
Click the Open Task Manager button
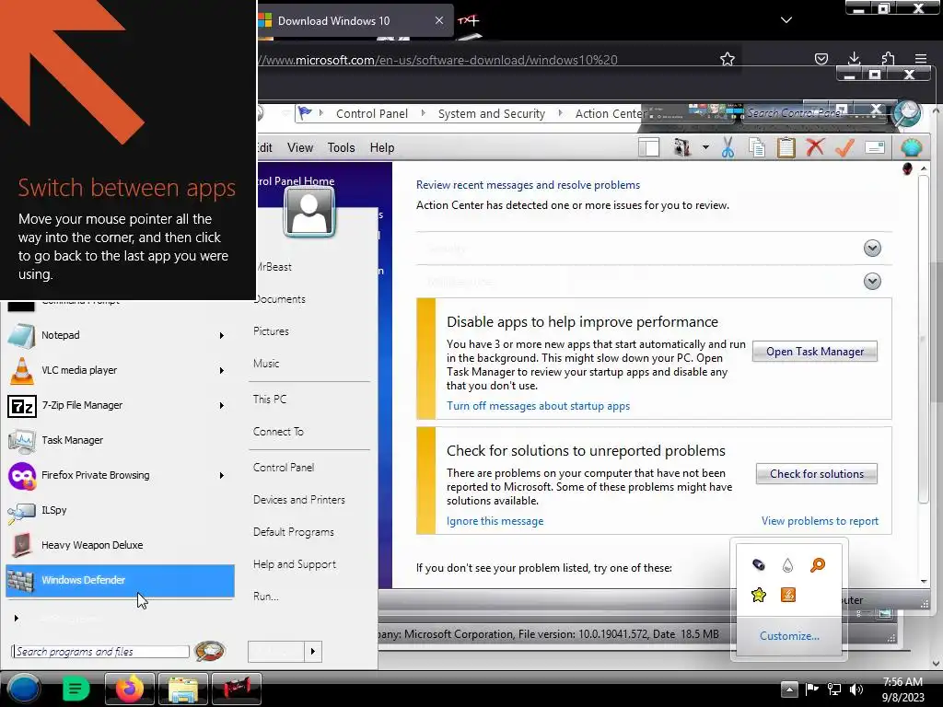[815, 352]
